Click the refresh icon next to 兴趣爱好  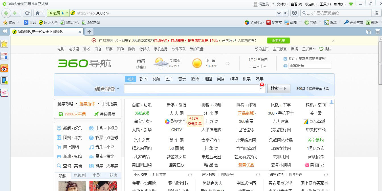point(258,175)
